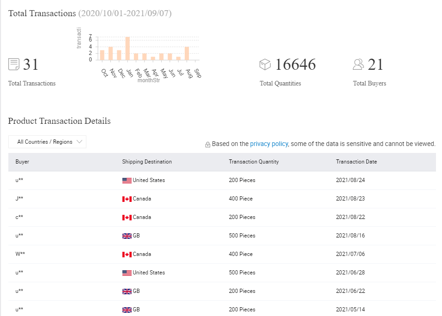Click the Total Transactions document icon
This screenshot has height=316, width=442.
14,64
